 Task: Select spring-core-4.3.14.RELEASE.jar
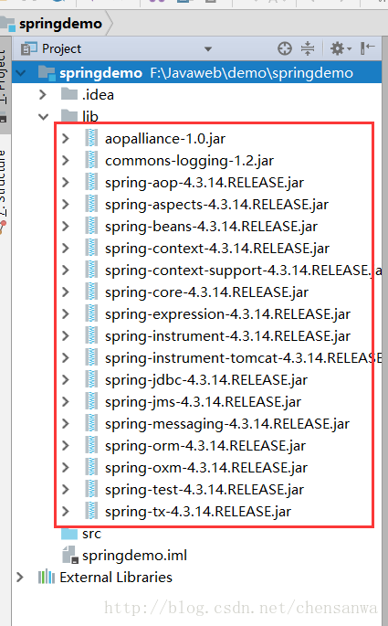[206, 292]
